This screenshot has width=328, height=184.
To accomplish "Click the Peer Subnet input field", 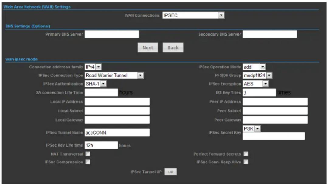I will click(275, 111).
